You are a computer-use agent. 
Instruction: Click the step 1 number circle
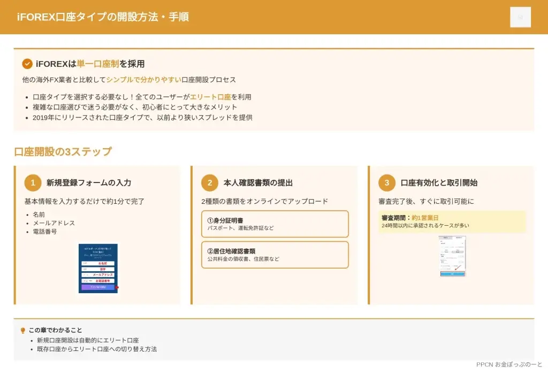point(33,183)
